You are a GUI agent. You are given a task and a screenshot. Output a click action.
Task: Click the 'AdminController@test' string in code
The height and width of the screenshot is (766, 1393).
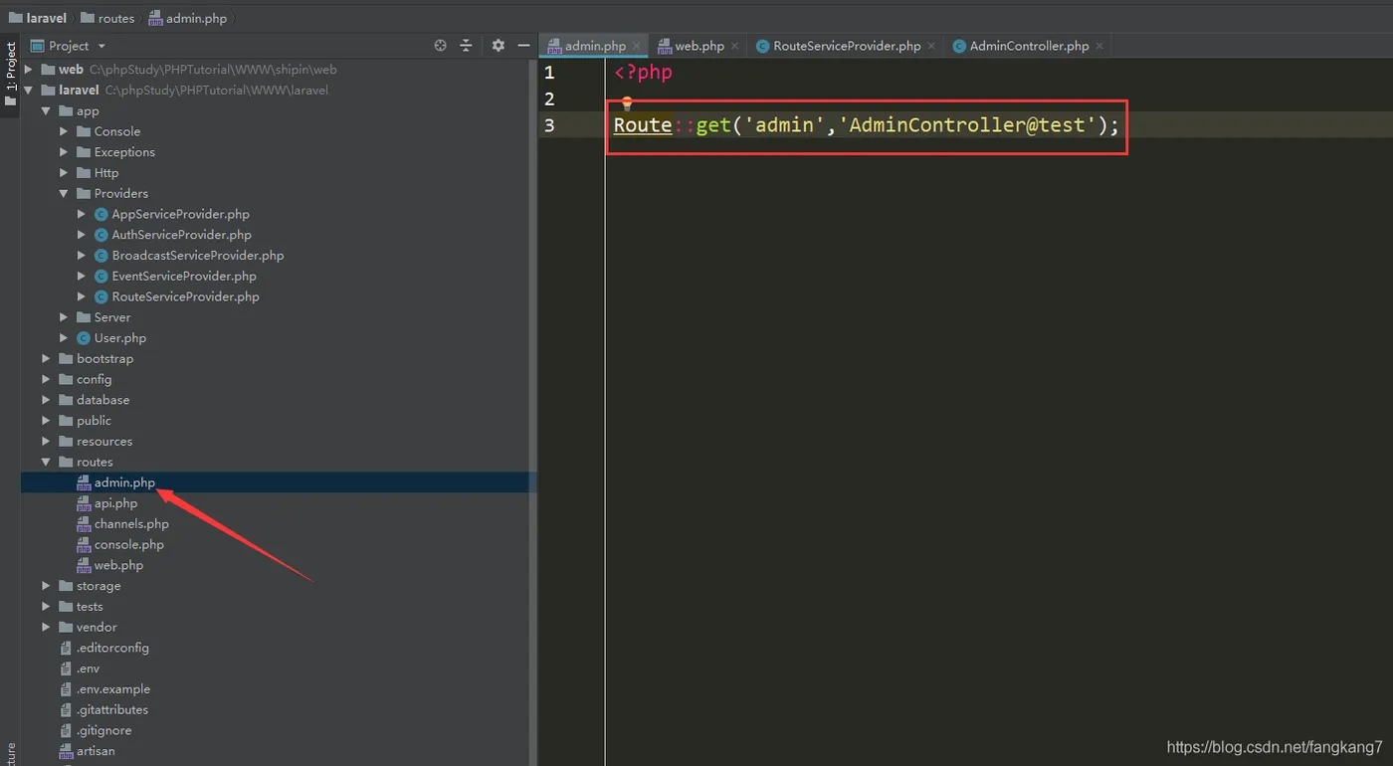[968, 125]
